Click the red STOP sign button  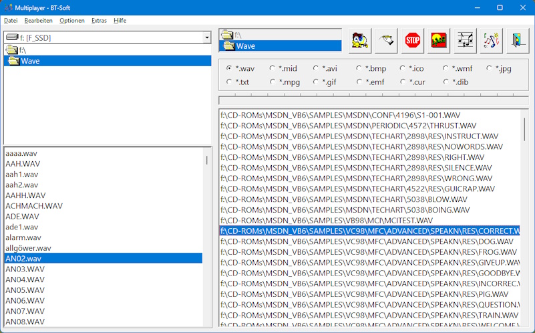[x=413, y=41]
